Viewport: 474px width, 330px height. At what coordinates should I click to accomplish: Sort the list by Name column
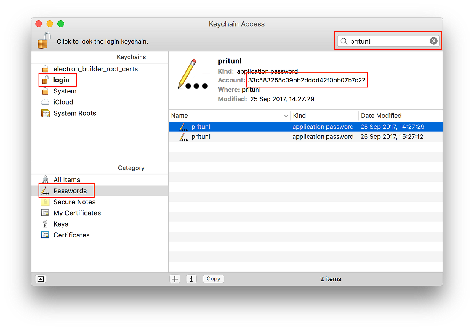pos(230,116)
